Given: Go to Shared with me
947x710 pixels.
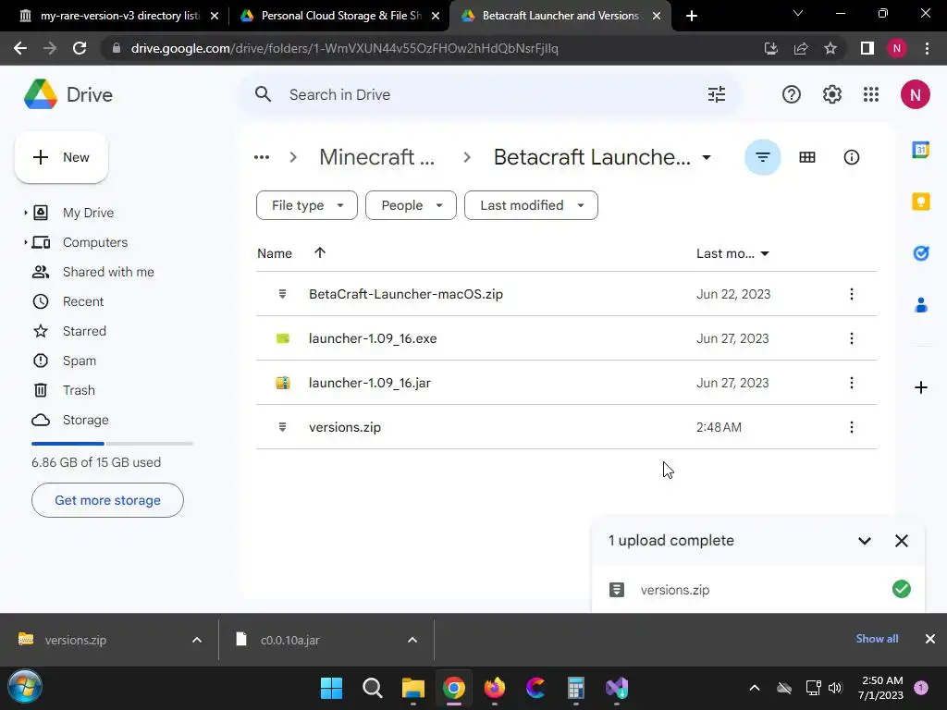Looking at the screenshot, I should click(108, 272).
